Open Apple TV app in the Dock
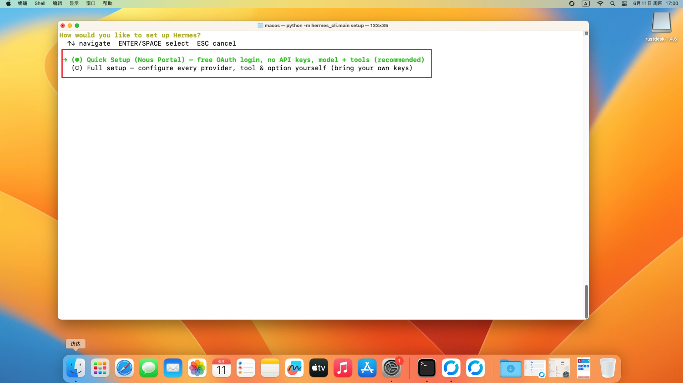Screen dimensions: 683x383 (x=318, y=368)
